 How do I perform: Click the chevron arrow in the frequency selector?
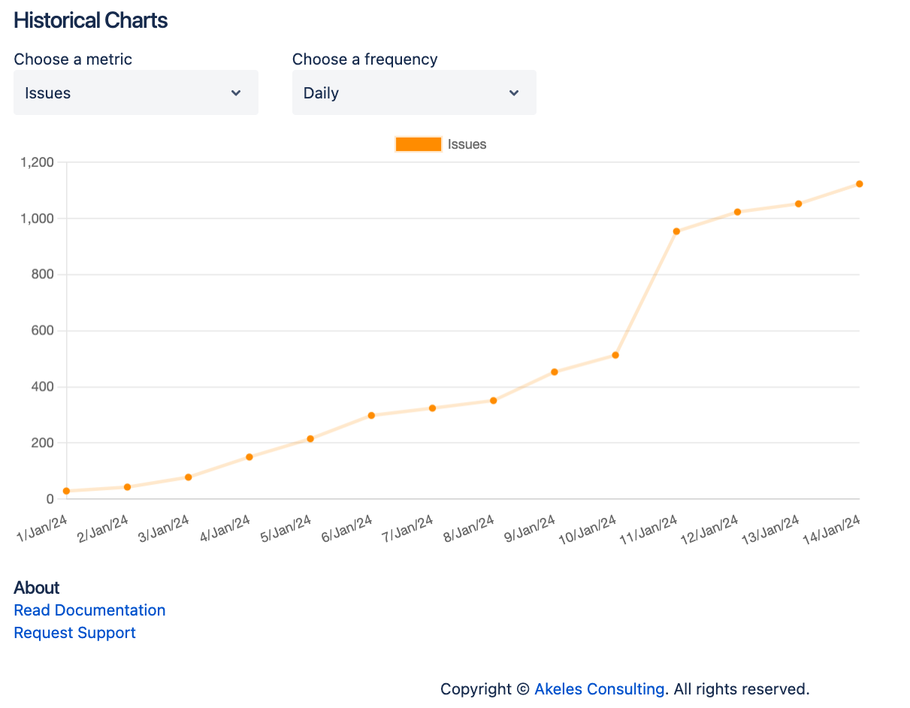(x=514, y=93)
